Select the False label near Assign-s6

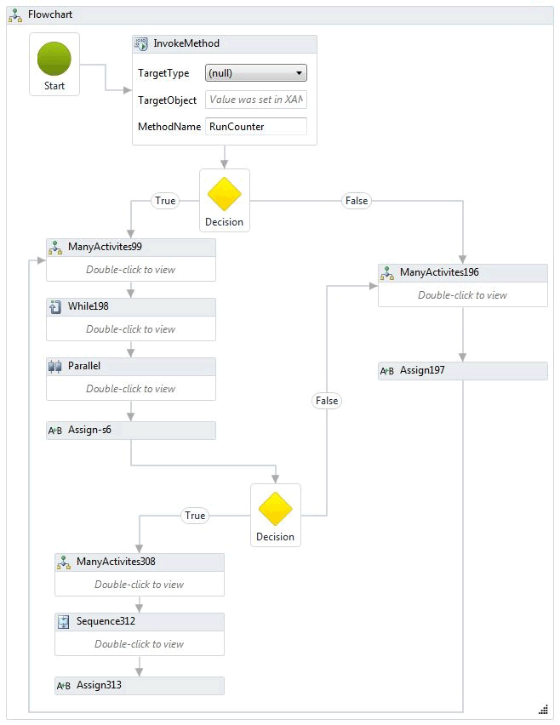click(327, 401)
